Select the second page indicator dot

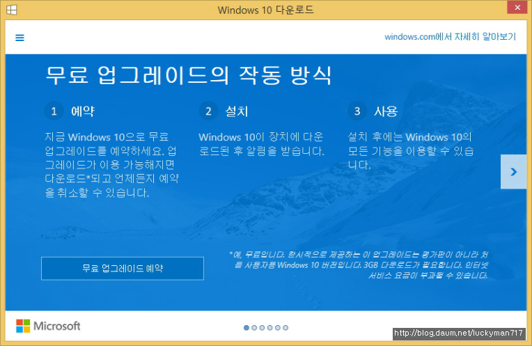click(x=254, y=328)
